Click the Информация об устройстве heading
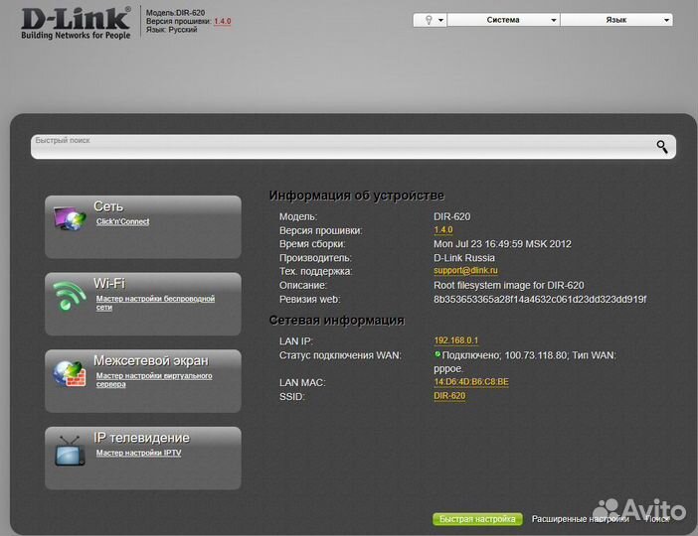The image size is (698, 536). pos(357,196)
